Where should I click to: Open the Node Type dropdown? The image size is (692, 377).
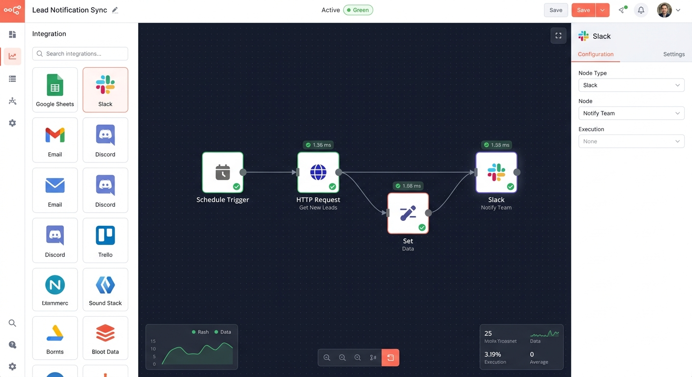631,85
